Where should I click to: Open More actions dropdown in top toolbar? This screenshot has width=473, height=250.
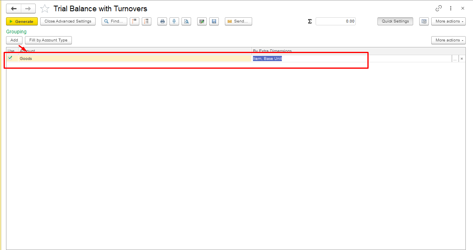pyautogui.click(x=448, y=21)
